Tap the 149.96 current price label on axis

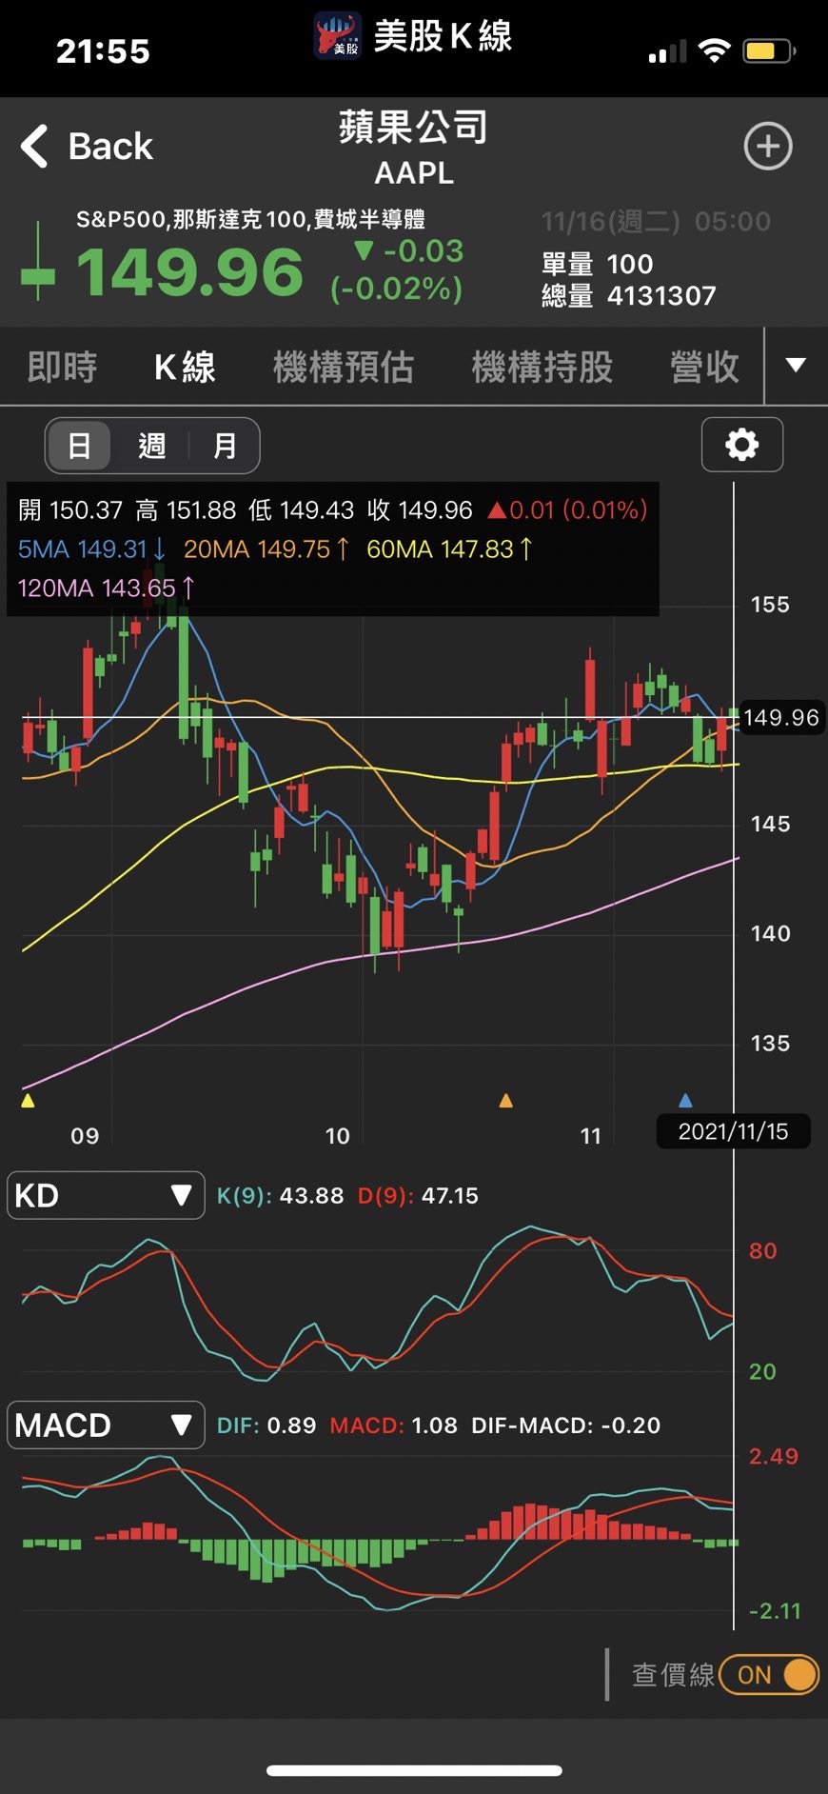780,717
